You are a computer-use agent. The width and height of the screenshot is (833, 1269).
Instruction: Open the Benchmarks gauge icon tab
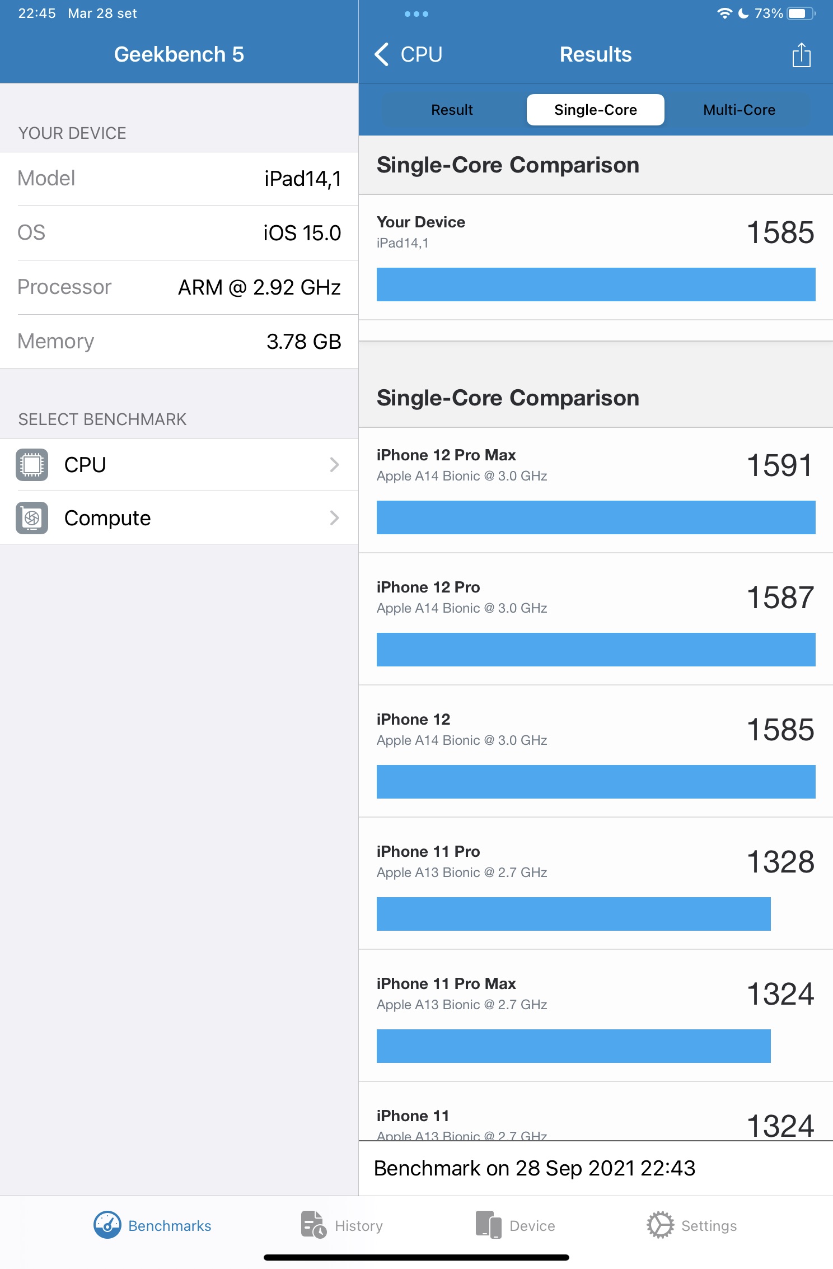click(107, 1225)
